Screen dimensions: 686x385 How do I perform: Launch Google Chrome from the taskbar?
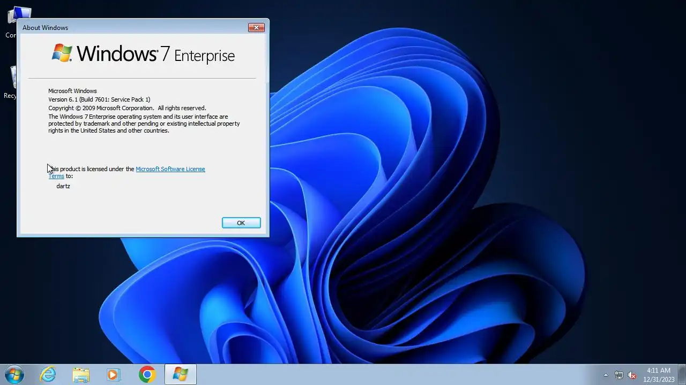click(x=147, y=374)
